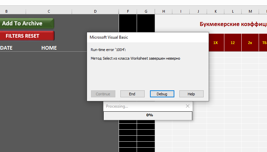Image resolution: width=267 pixels, height=152 pixels.
Task: Click the column F header
Action: coord(128,11)
